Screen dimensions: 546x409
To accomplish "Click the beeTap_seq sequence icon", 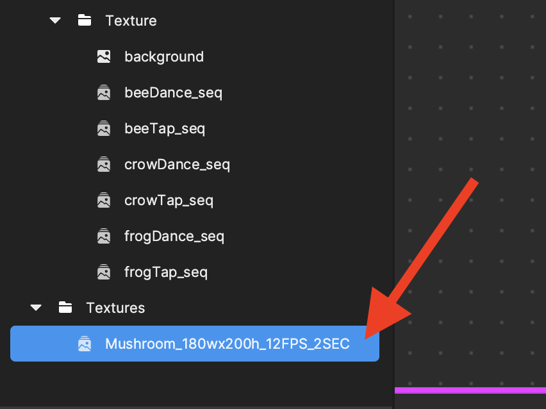I will 103,128.
